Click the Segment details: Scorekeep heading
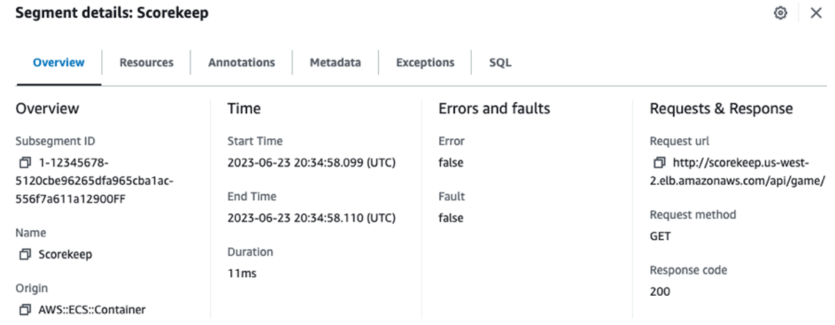 111,12
